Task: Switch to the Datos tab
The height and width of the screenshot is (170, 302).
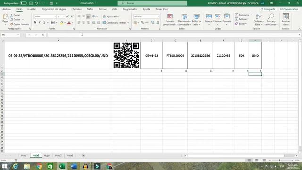Action: tap(90, 9)
